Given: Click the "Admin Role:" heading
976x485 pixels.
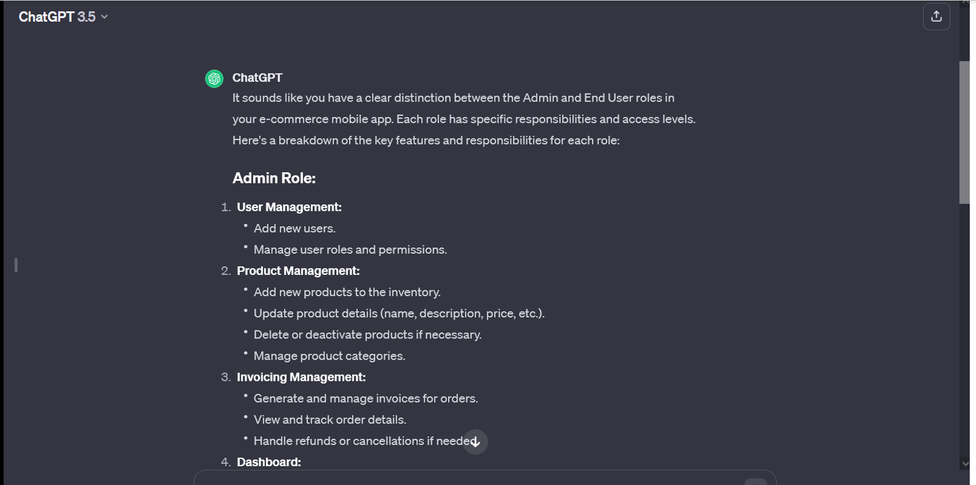Looking at the screenshot, I should coord(274,178).
